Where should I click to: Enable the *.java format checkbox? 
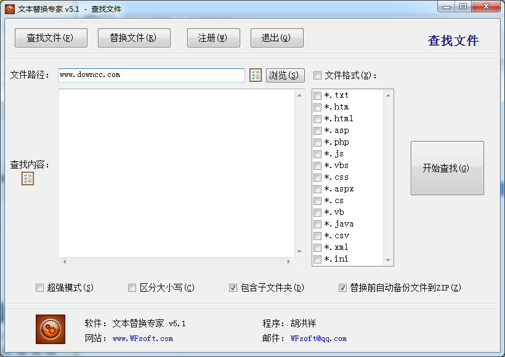[x=318, y=223]
